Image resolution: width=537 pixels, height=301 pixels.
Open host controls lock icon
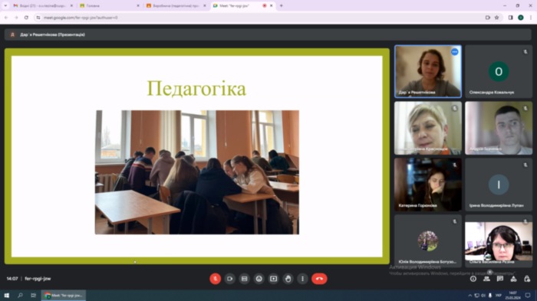pos(527,279)
